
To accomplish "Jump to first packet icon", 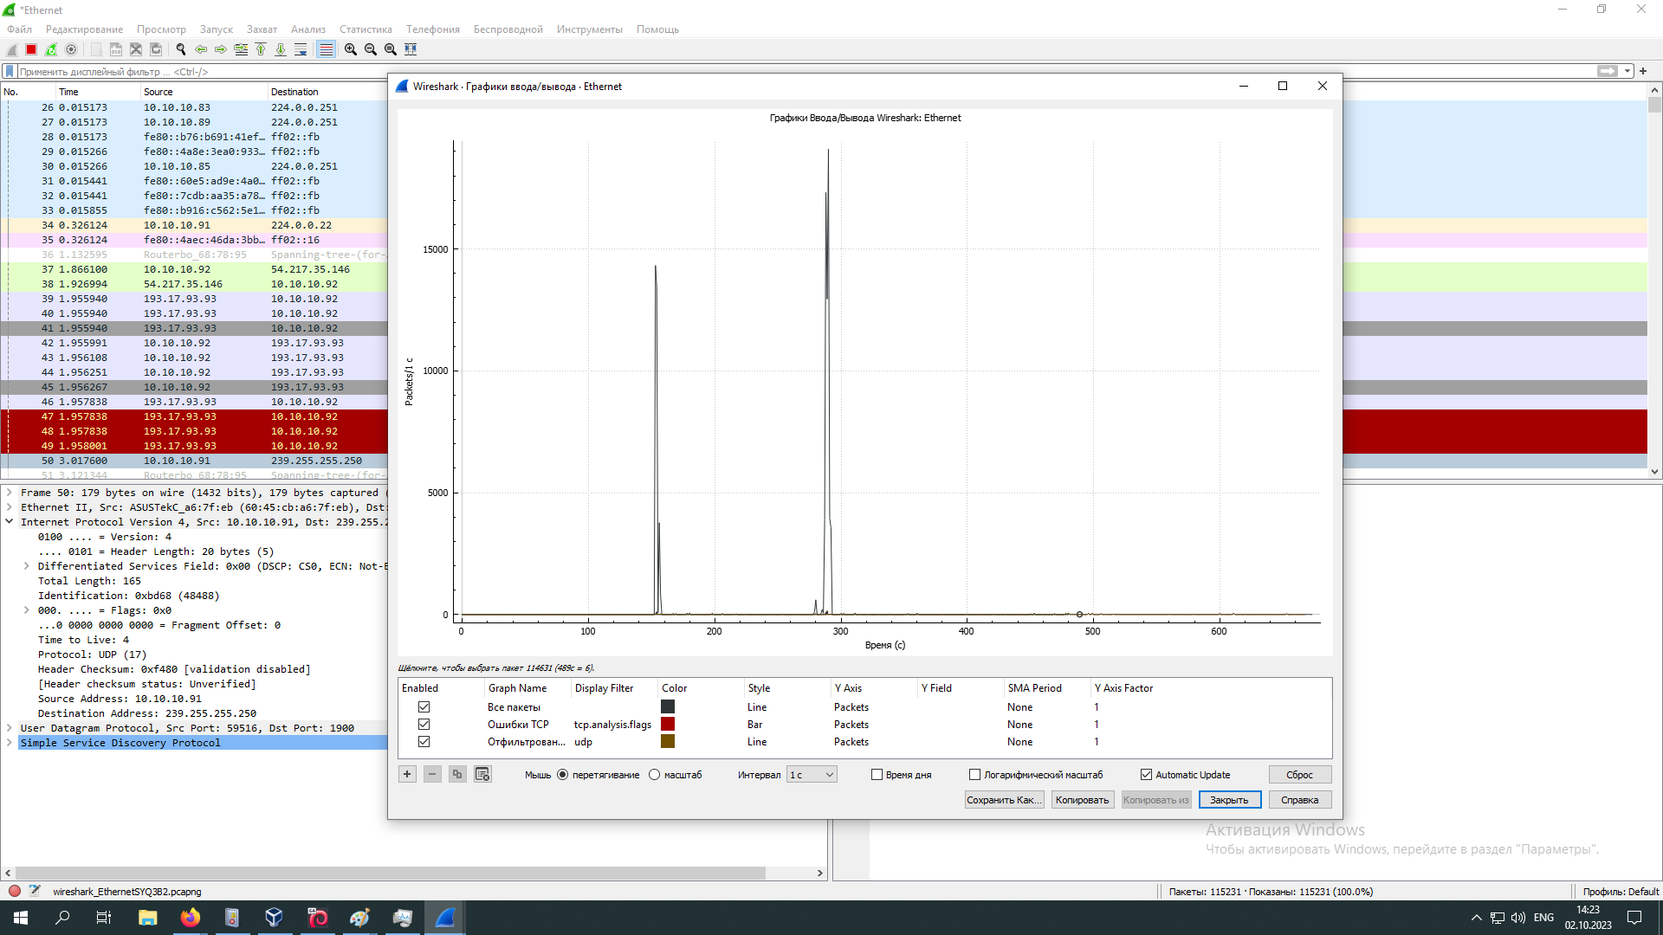I will coord(261,49).
